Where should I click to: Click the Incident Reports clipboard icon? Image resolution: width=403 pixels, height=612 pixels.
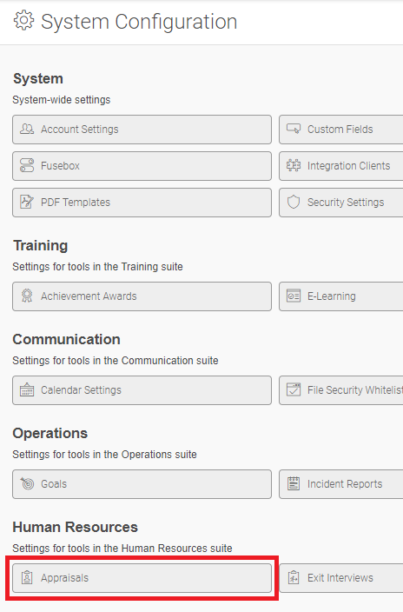click(x=294, y=483)
